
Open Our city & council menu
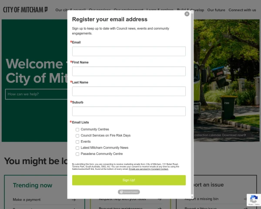[70, 10]
